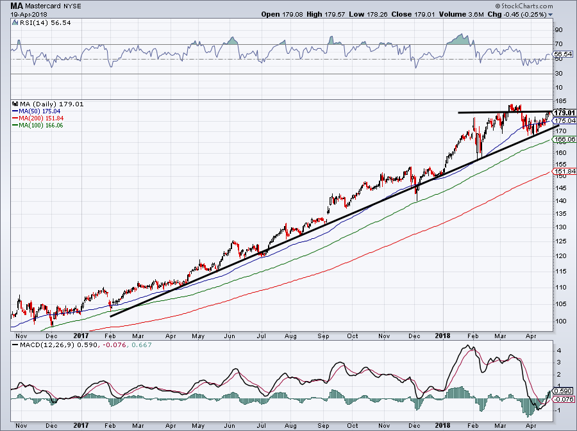
Task: Select the MA(200) 151.84 legend entry
Action: tap(38, 118)
